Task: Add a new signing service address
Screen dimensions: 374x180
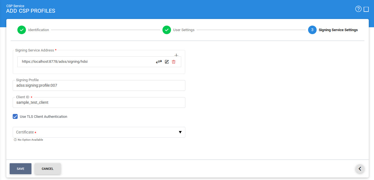Action: tap(176, 55)
